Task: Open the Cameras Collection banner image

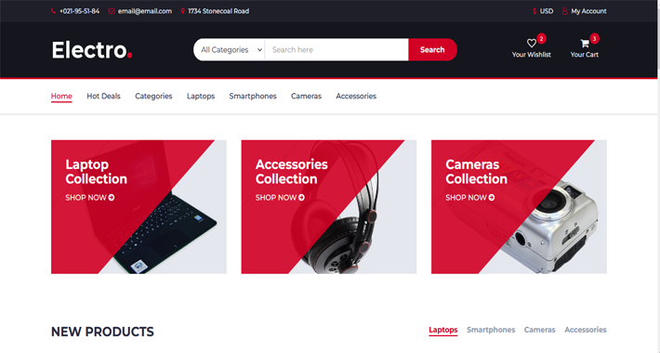Action: 519,207
